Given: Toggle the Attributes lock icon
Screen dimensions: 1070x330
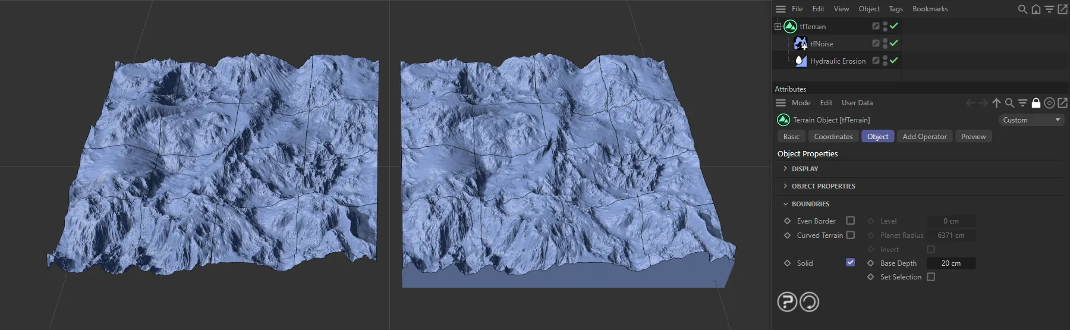Looking at the screenshot, I should pos(1036,103).
